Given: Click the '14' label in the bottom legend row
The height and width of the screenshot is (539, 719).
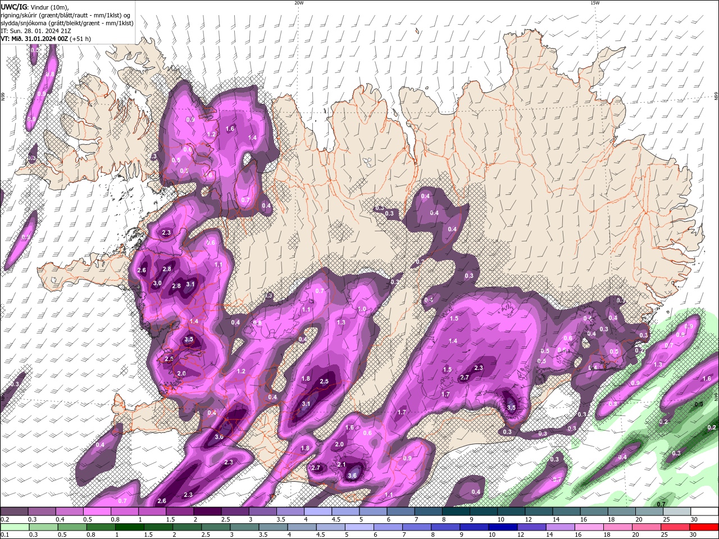Looking at the screenshot, I should [550, 535].
